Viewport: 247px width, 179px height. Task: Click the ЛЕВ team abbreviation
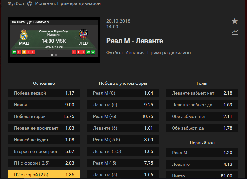(x=83, y=43)
